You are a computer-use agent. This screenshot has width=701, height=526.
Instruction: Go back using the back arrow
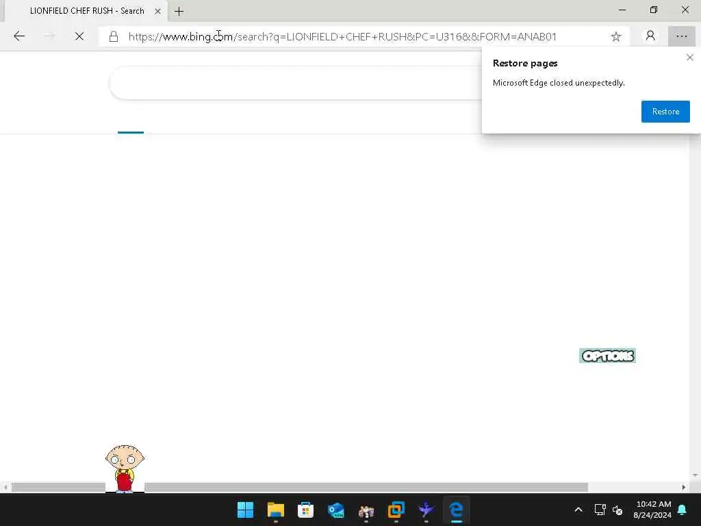tap(19, 36)
